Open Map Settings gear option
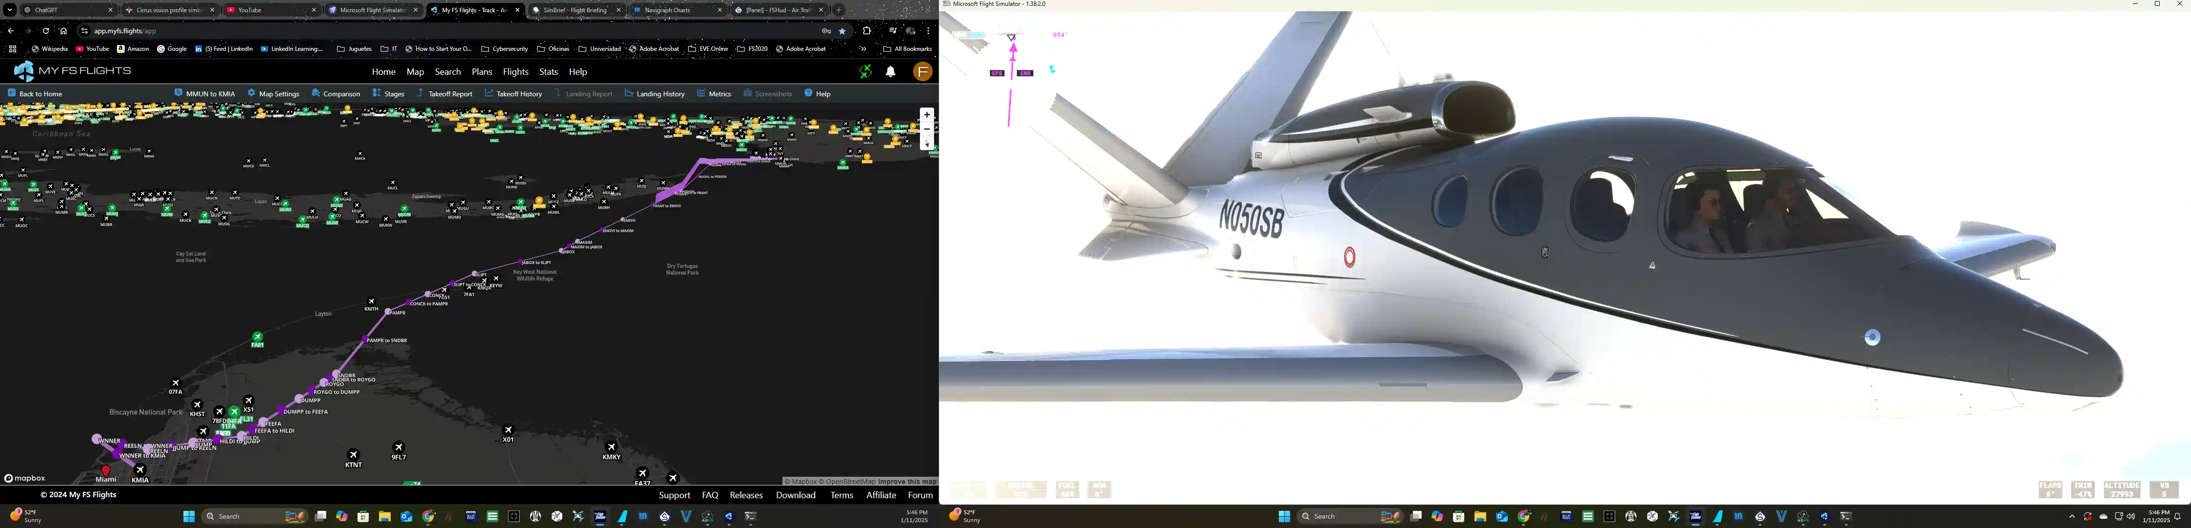Image resolution: width=2191 pixels, height=528 pixels. click(274, 93)
